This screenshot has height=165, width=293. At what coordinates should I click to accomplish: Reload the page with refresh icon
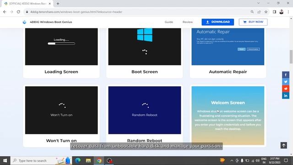point(18,12)
